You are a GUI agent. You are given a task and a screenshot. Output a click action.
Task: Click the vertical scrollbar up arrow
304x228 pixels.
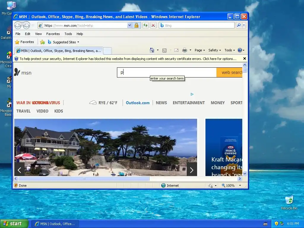coord(245,65)
